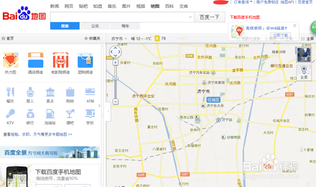Expand more categories with the right chevron
Viewport: 316px width, 187px height.
coord(99,106)
